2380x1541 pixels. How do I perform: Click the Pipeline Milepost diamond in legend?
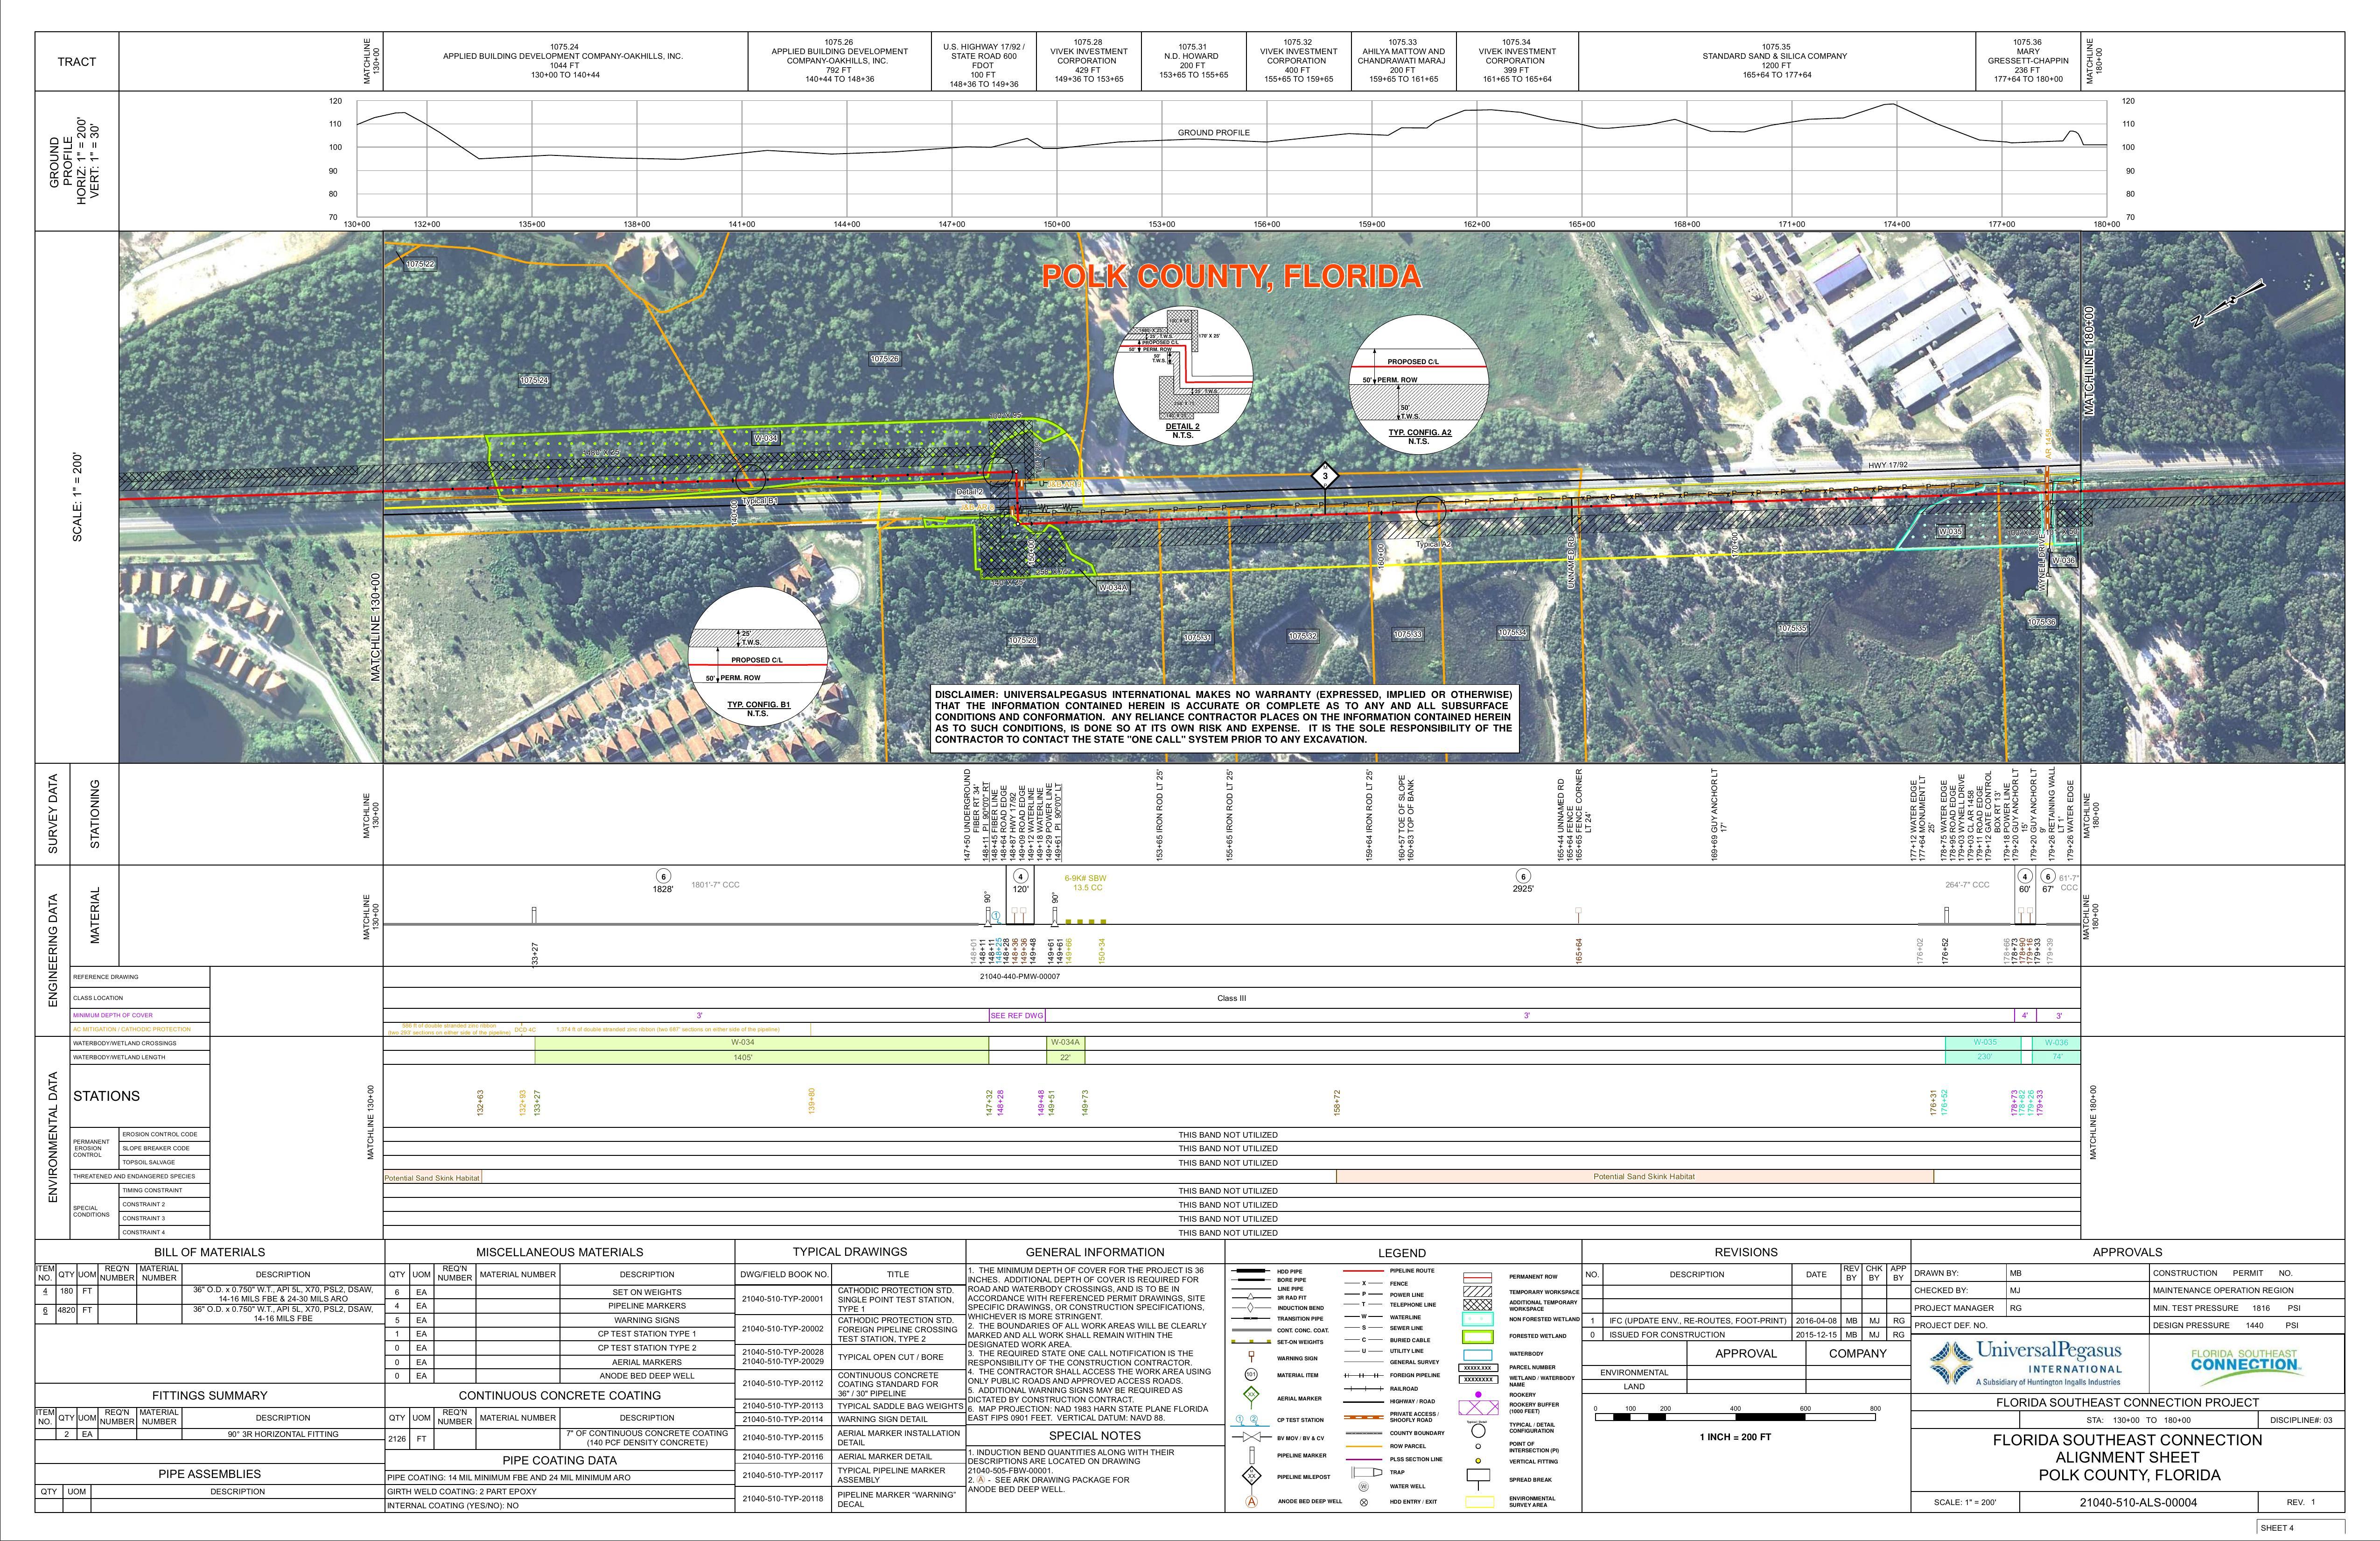[x=1252, y=1476]
